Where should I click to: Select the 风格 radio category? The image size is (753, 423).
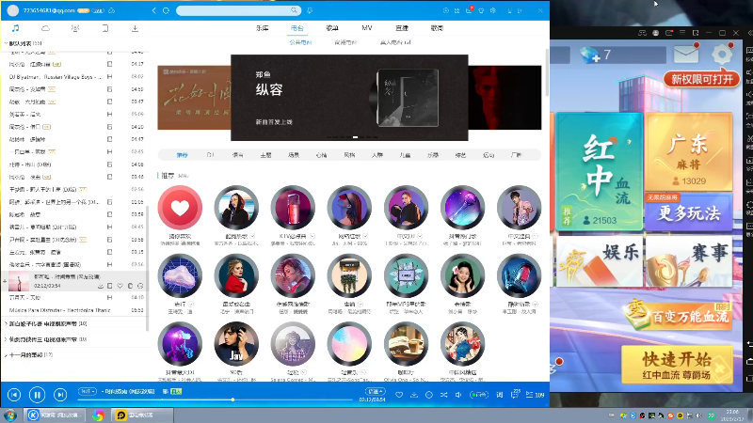(349, 155)
